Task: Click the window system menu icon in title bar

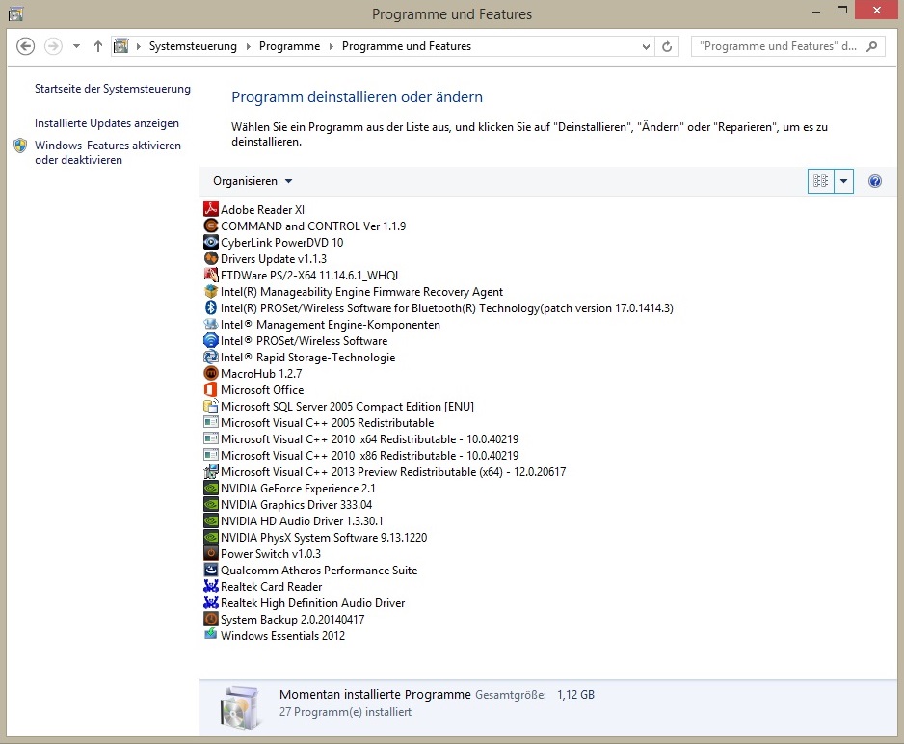Action: [15, 13]
